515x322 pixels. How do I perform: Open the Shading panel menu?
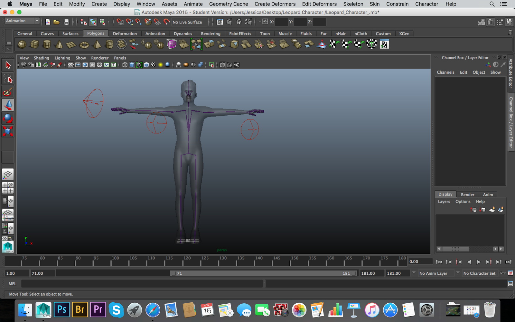pyautogui.click(x=41, y=58)
